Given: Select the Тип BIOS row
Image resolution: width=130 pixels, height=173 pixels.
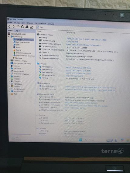Looking at the screenshot, I should [44, 52].
